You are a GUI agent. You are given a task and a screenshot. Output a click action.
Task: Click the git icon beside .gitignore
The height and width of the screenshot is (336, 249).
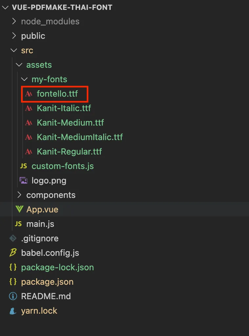pos(13,238)
